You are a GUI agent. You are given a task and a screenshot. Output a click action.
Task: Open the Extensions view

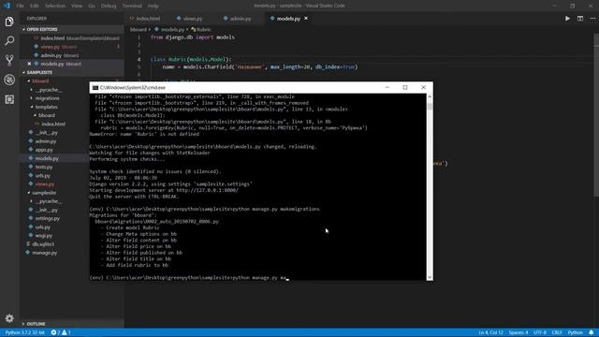(9, 99)
